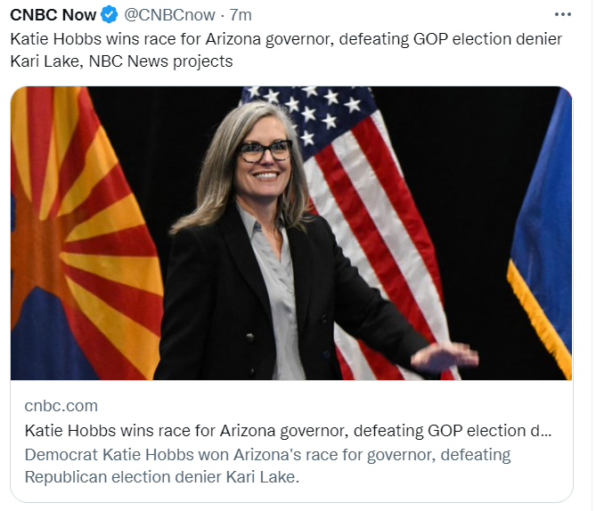
Task: Click the 'Kari Lake, NBC News projects' text line
Action: [x=121, y=61]
